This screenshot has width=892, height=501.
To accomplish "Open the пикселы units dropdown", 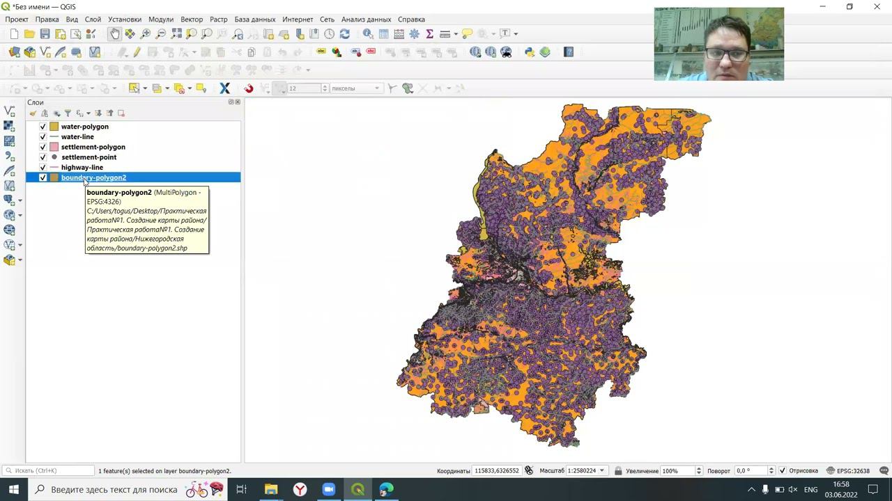I will click(x=377, y=88).
